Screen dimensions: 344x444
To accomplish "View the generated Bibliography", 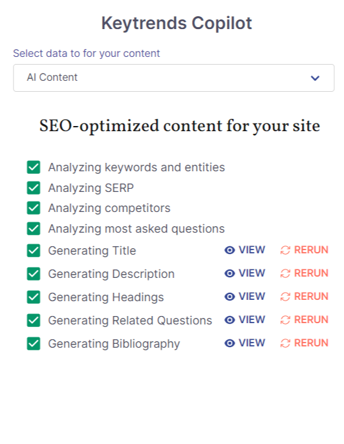I will tap(245, 343).
